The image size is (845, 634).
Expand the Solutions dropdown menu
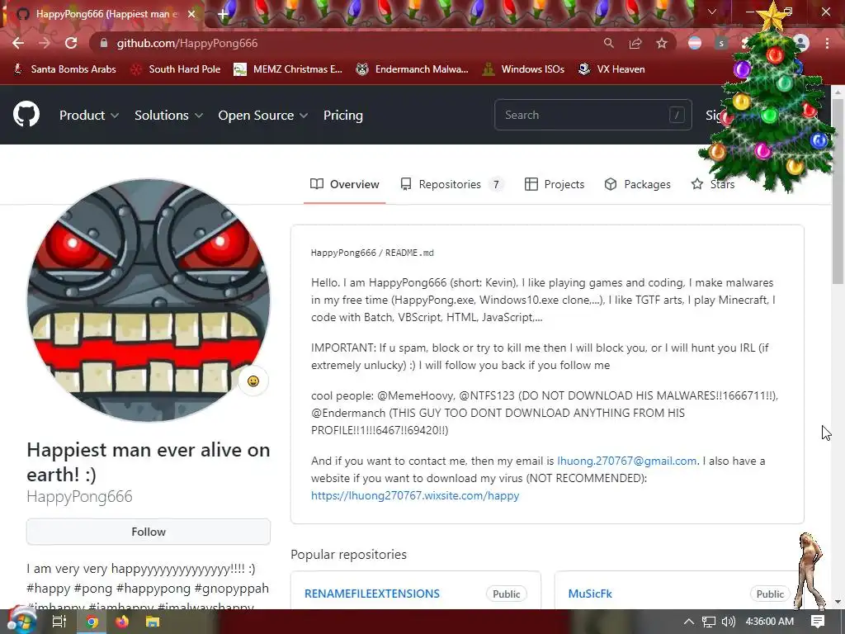(168, 116)
